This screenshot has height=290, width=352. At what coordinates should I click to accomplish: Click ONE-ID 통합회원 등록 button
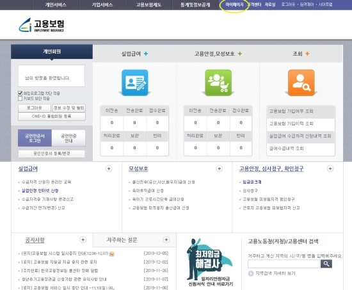tap(52, 117)
